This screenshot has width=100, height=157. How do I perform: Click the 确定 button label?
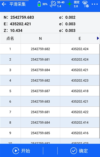83,151
